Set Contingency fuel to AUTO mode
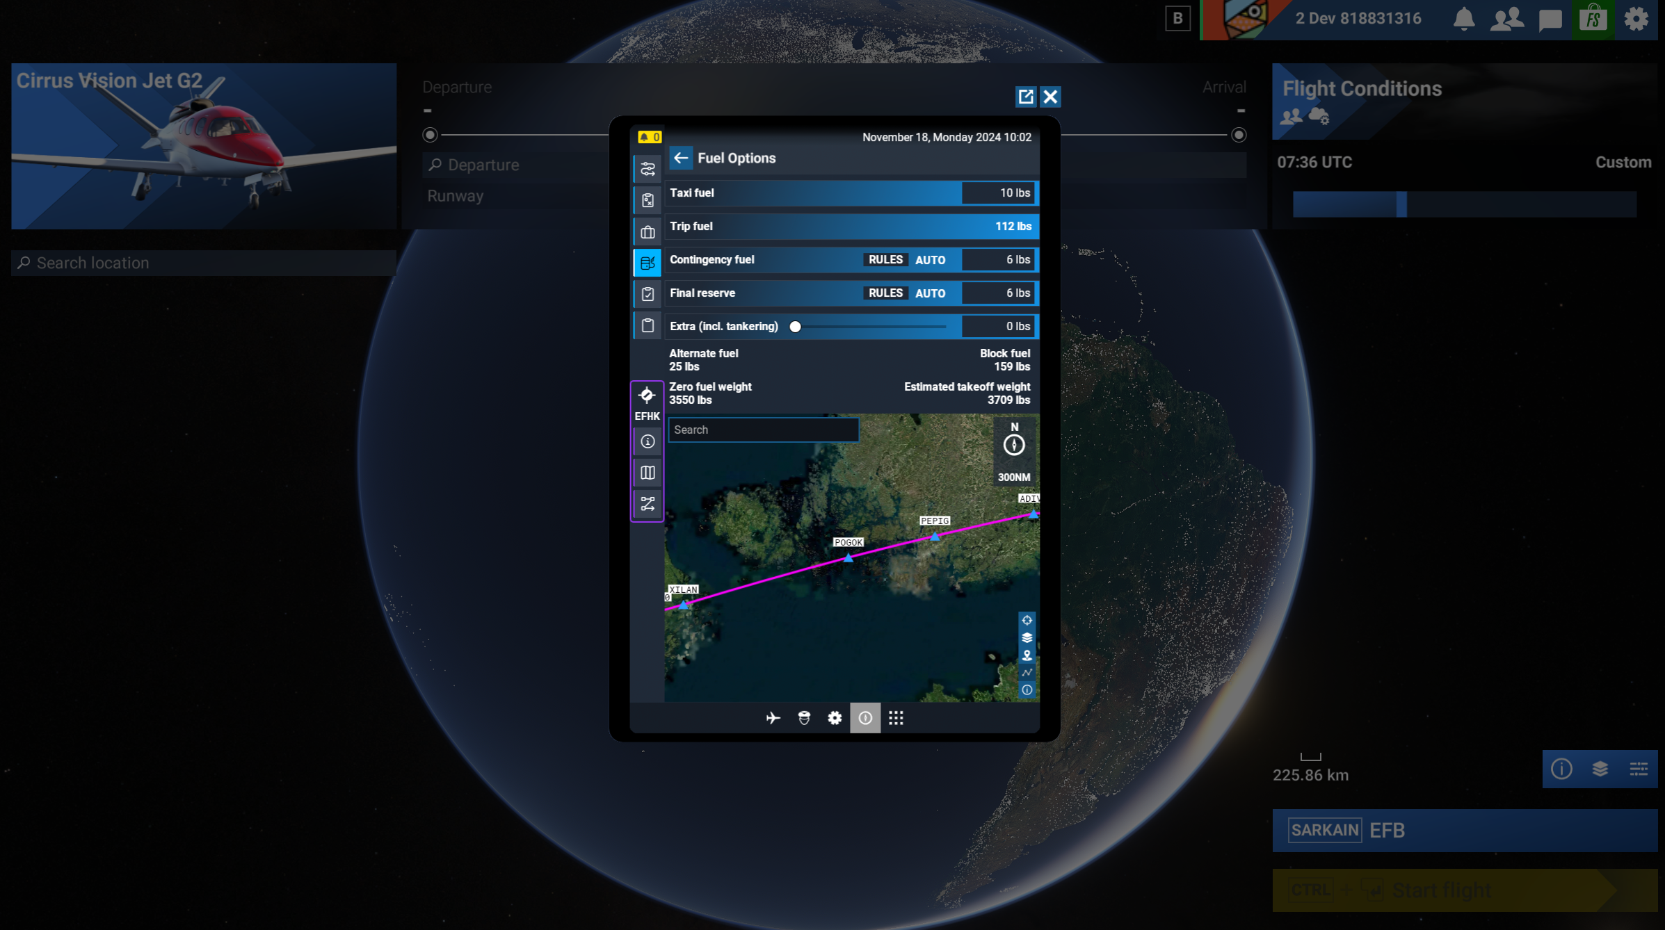The image size is (1665, 930). point(930,259)
